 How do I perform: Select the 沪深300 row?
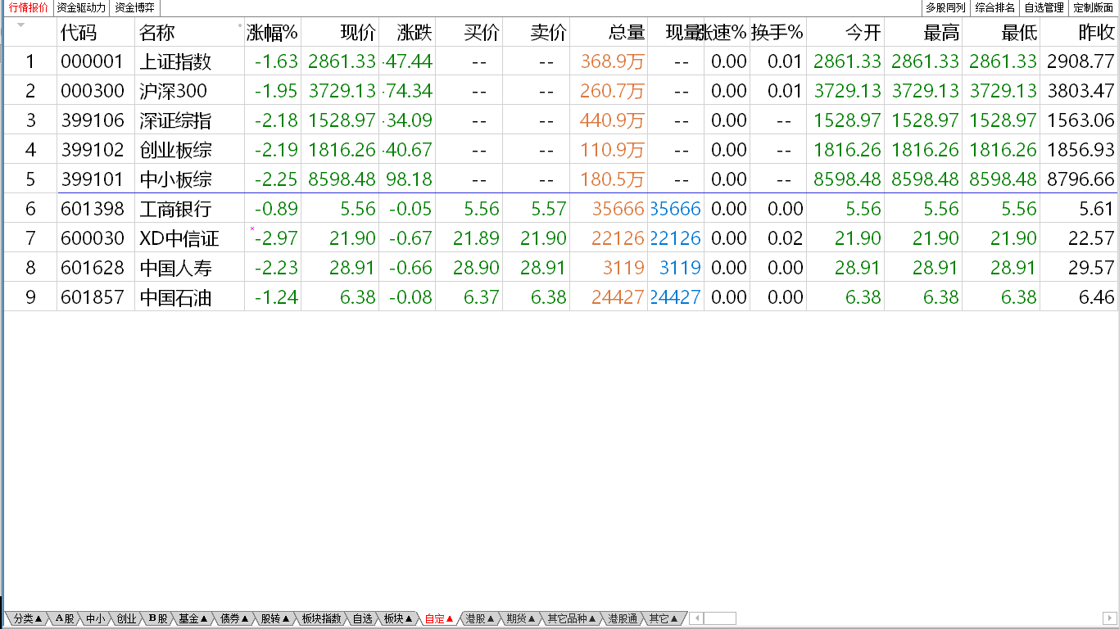coord(560,91)
